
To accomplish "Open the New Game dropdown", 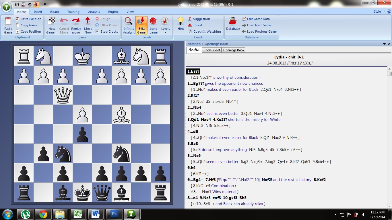I will [56, 32].
